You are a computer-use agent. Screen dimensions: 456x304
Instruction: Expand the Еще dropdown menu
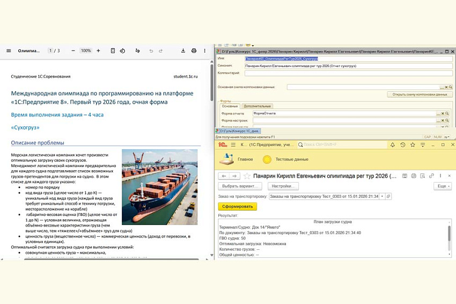coord(442,186)
